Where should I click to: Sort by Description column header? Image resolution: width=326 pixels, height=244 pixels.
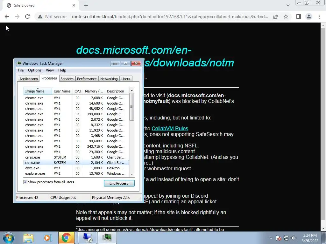coord(117,91)
